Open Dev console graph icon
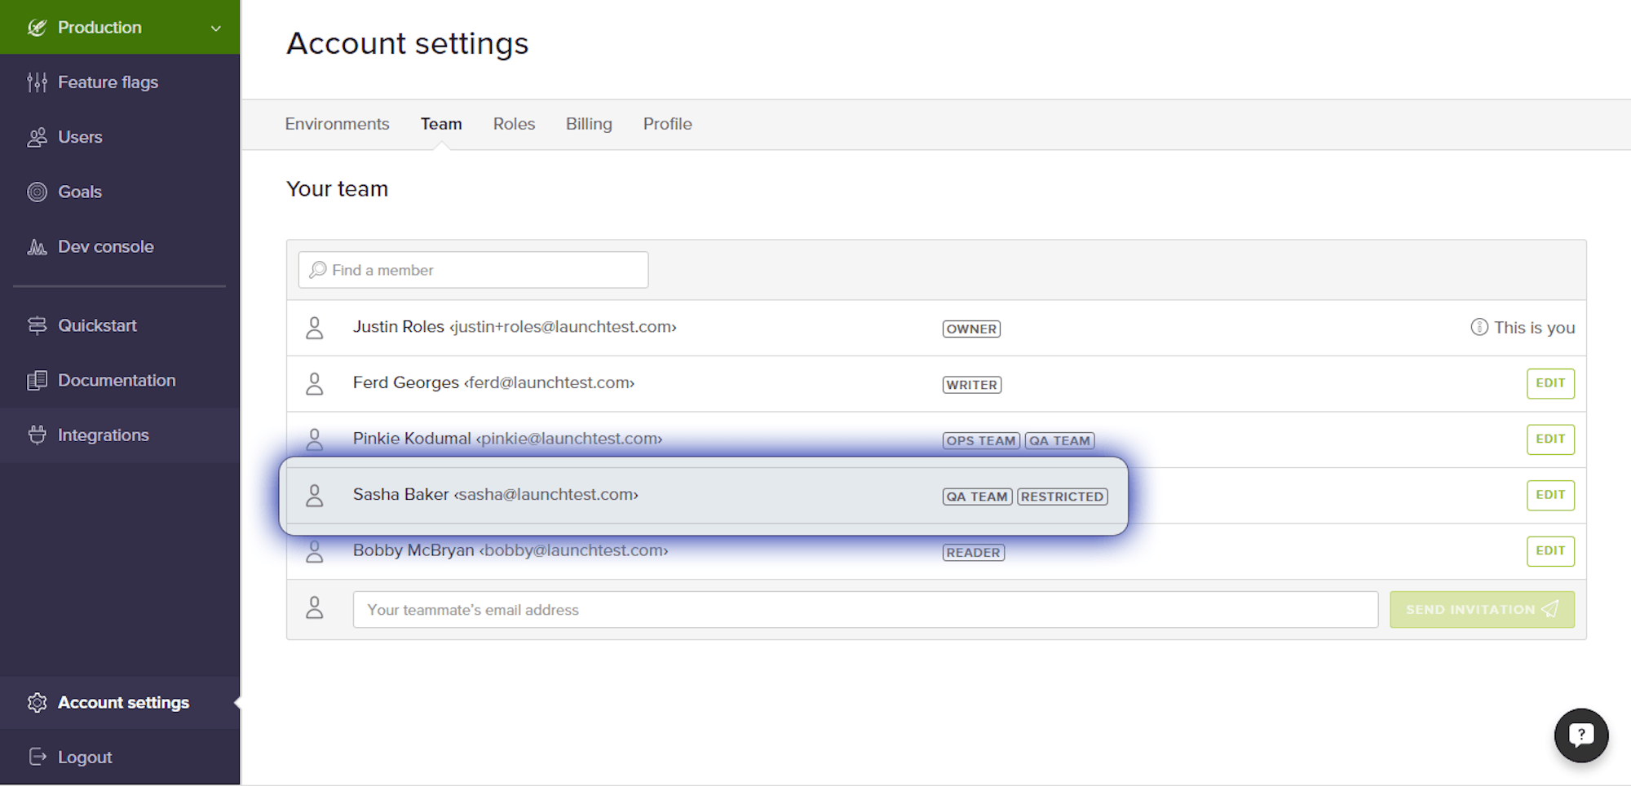Viewport: 1631px width, 786px height. (37, 246)
